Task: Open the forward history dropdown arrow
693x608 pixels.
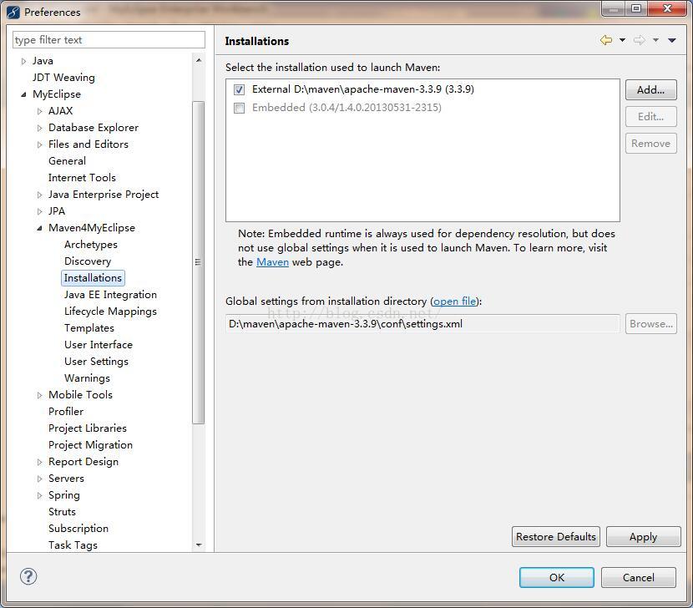Action: point(656,40)
